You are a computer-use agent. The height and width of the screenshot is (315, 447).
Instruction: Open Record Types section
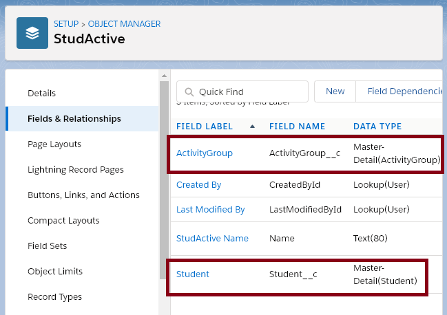tap(54, 297)
